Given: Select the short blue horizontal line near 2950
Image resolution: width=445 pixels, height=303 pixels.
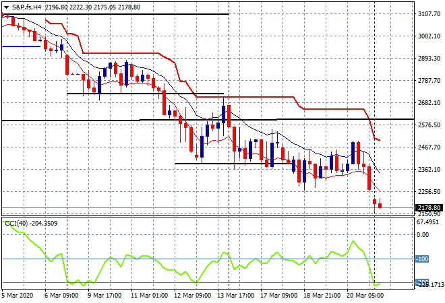Looking at the screenshot, I should [x=21, y=46].
